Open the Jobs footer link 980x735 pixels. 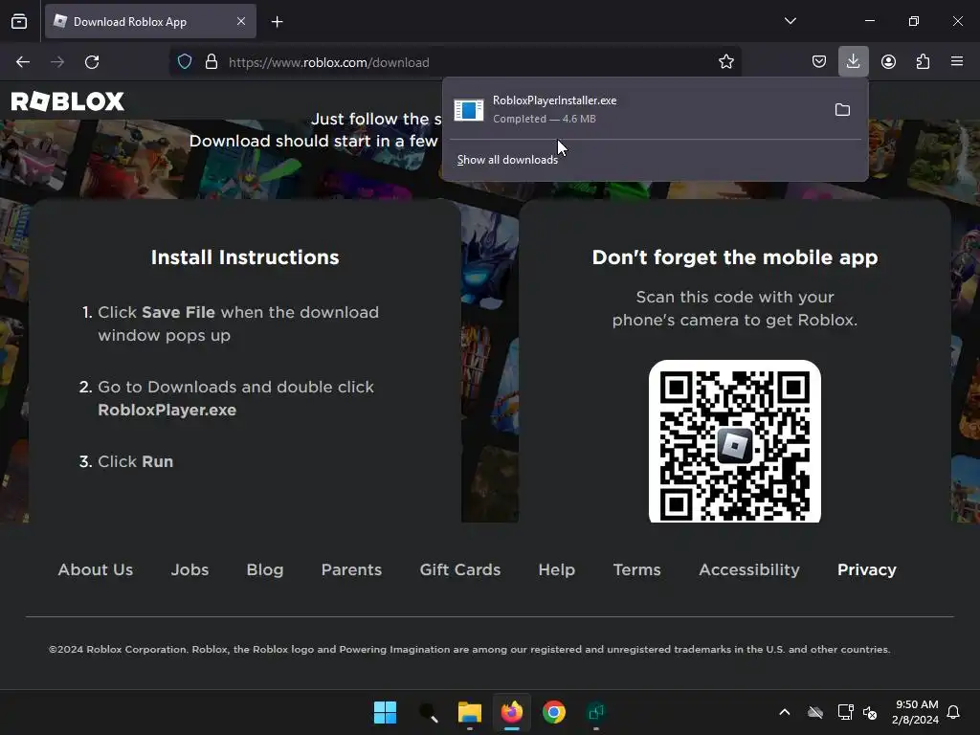point(190,569)
